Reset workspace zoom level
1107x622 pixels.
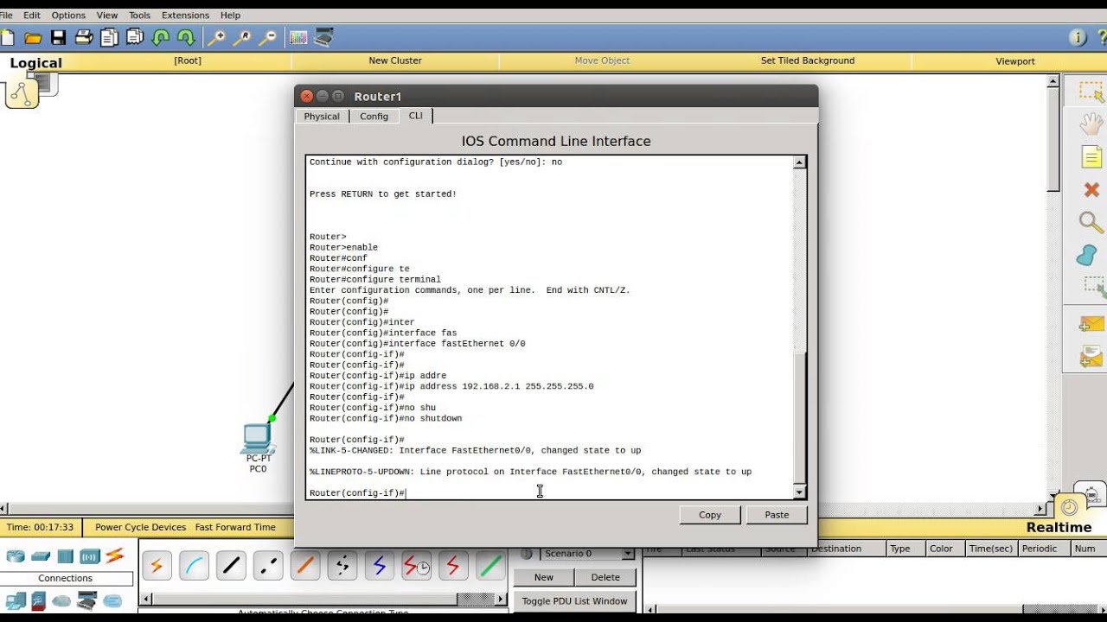pos(243,37)
